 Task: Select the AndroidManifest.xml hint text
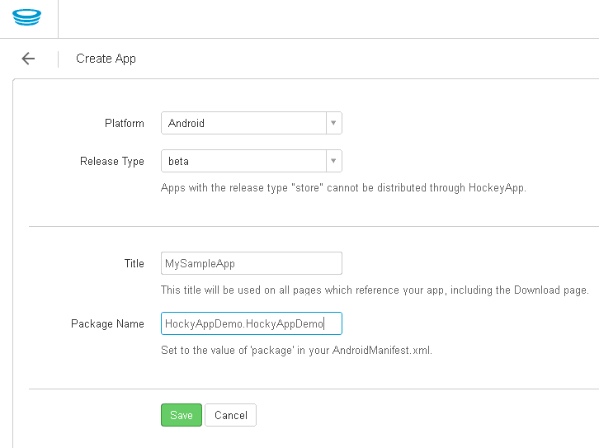pyautogui.click(x=296, y=350)
